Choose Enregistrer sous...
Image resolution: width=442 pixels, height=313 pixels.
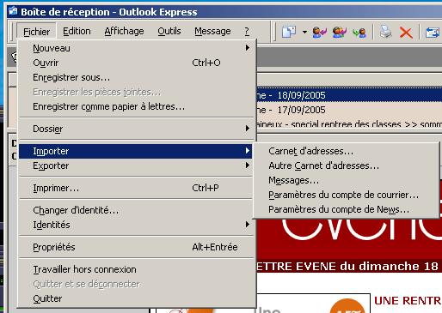click(137, 77)
